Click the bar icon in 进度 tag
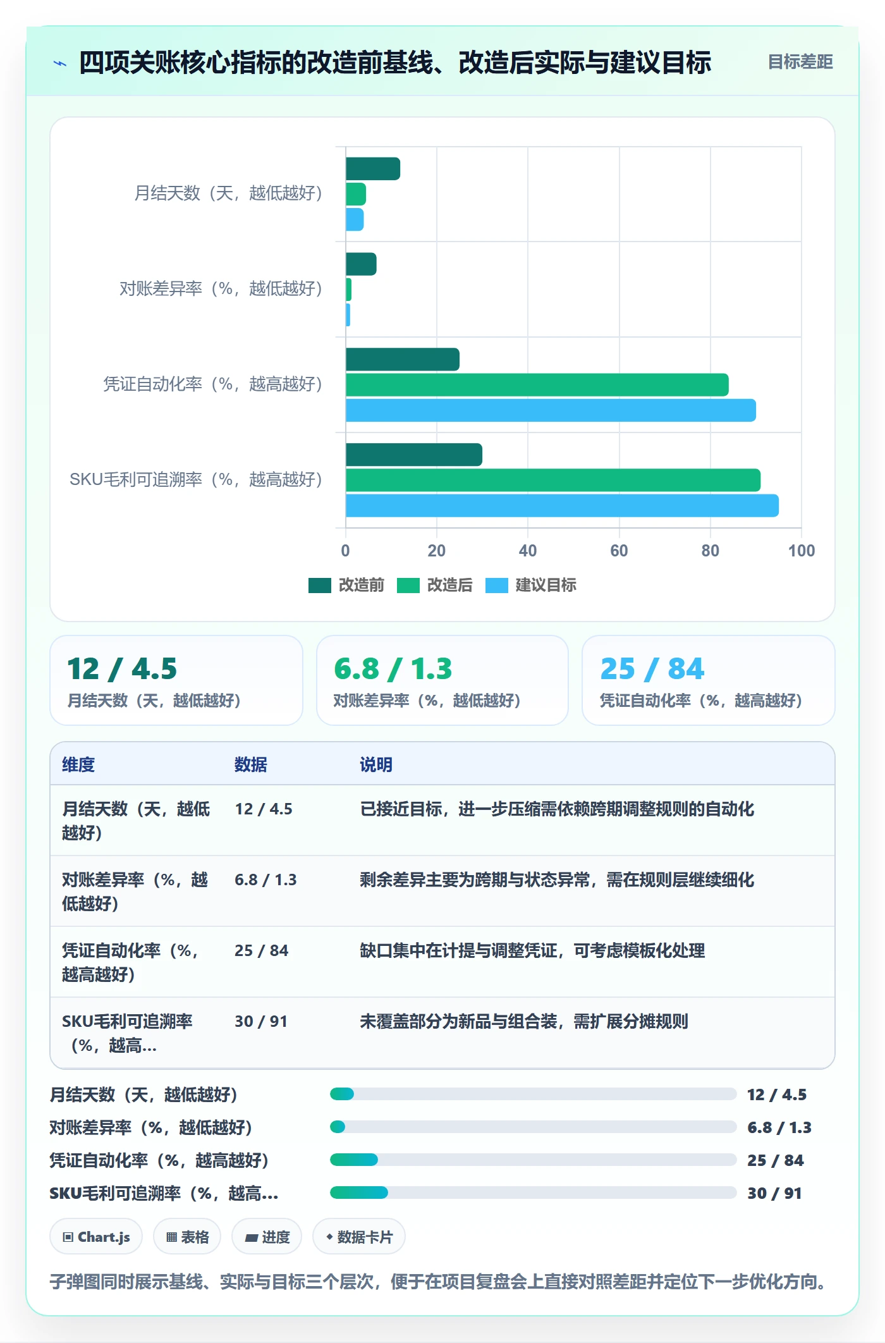Viewport: 885px width, 1343px height. point(252,1237)
